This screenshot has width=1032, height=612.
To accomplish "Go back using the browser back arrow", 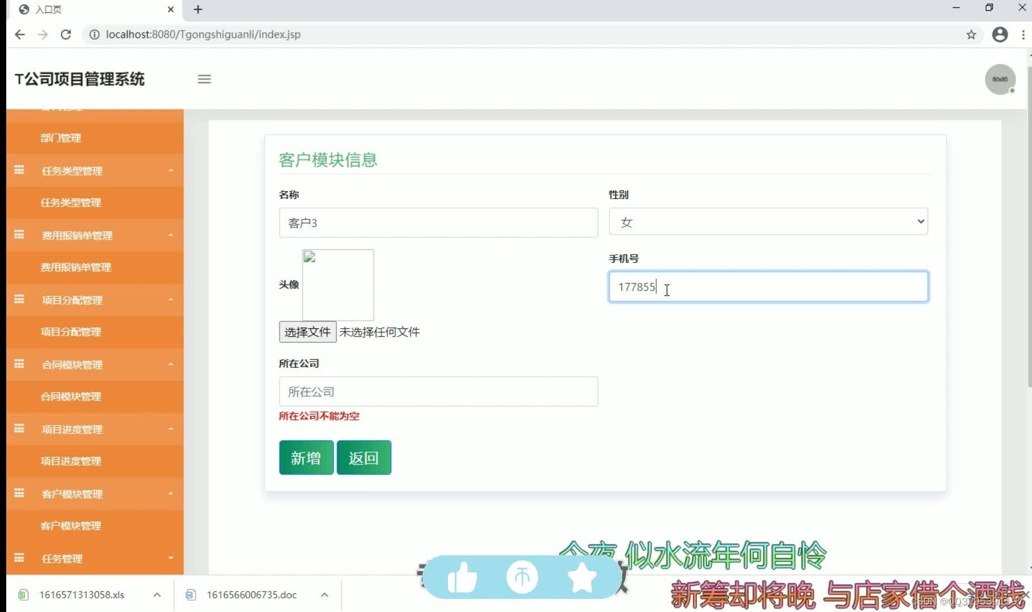I will point(20,35).
